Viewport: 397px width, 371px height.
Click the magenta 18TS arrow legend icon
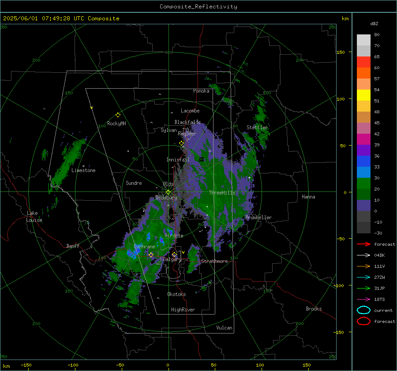[363, 300]
